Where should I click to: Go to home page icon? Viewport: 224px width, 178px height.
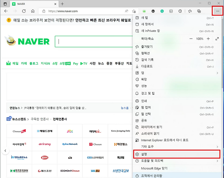[33, 11]
